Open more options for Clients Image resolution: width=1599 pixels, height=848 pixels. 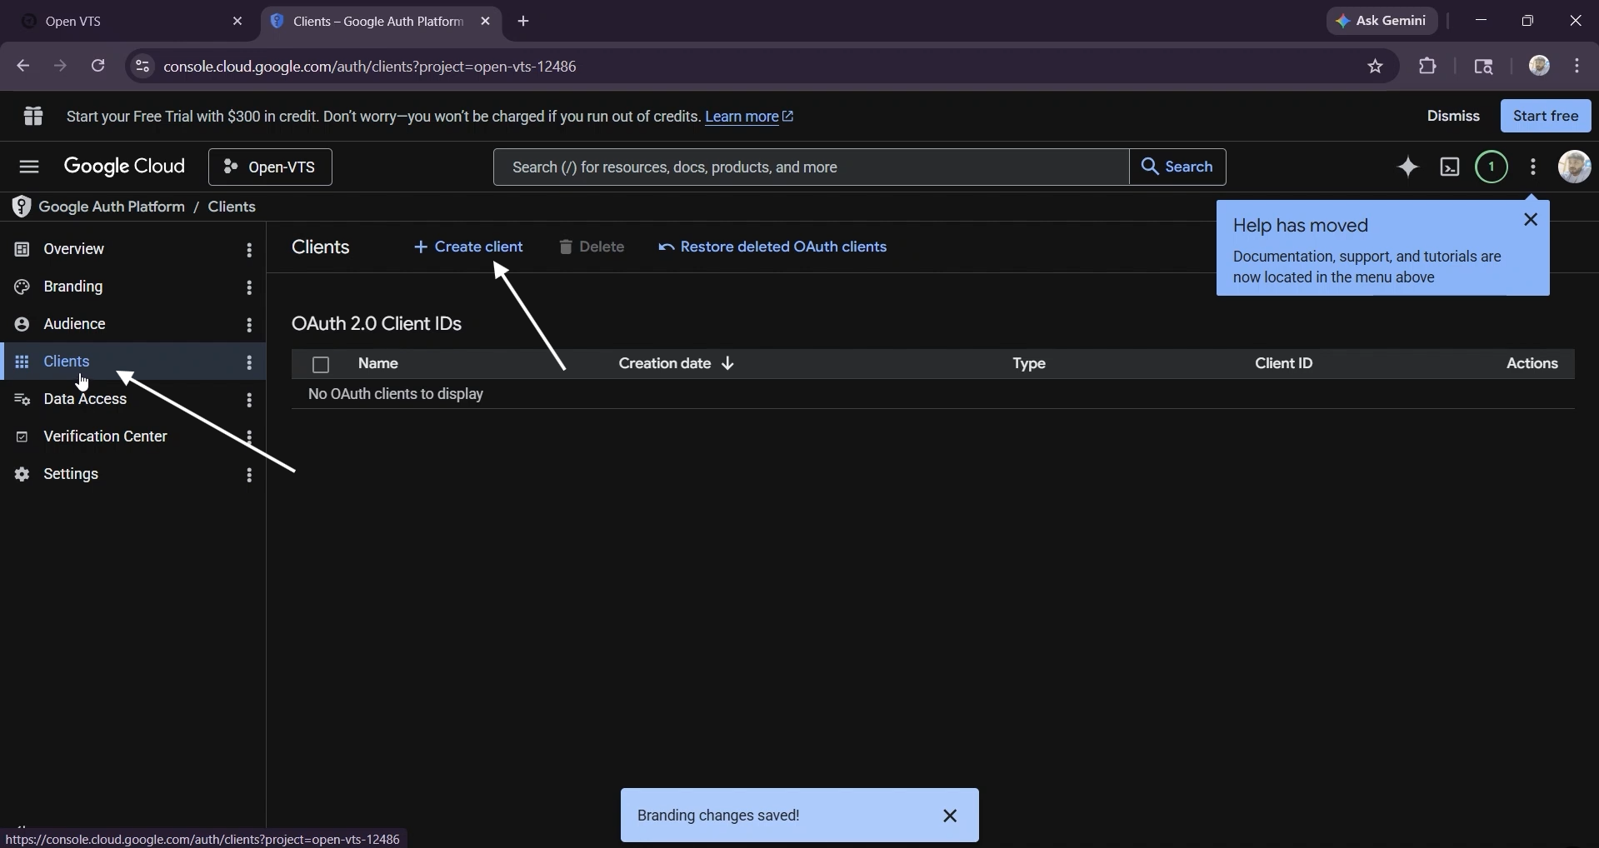(249, 362)
